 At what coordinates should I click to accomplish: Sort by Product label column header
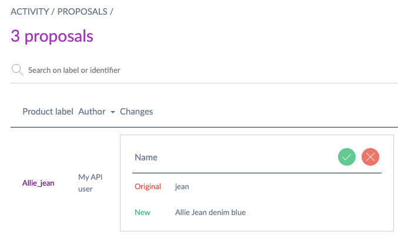tap(48, 112)
